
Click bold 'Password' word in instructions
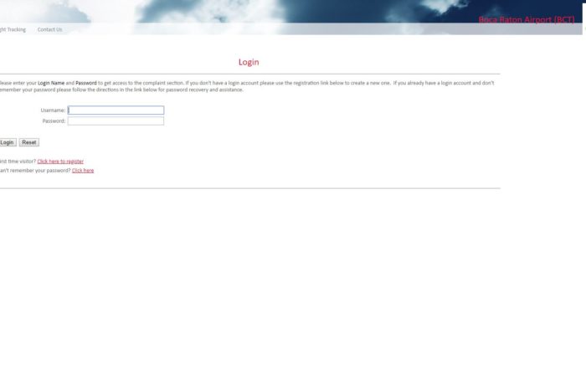pos(86,84)
